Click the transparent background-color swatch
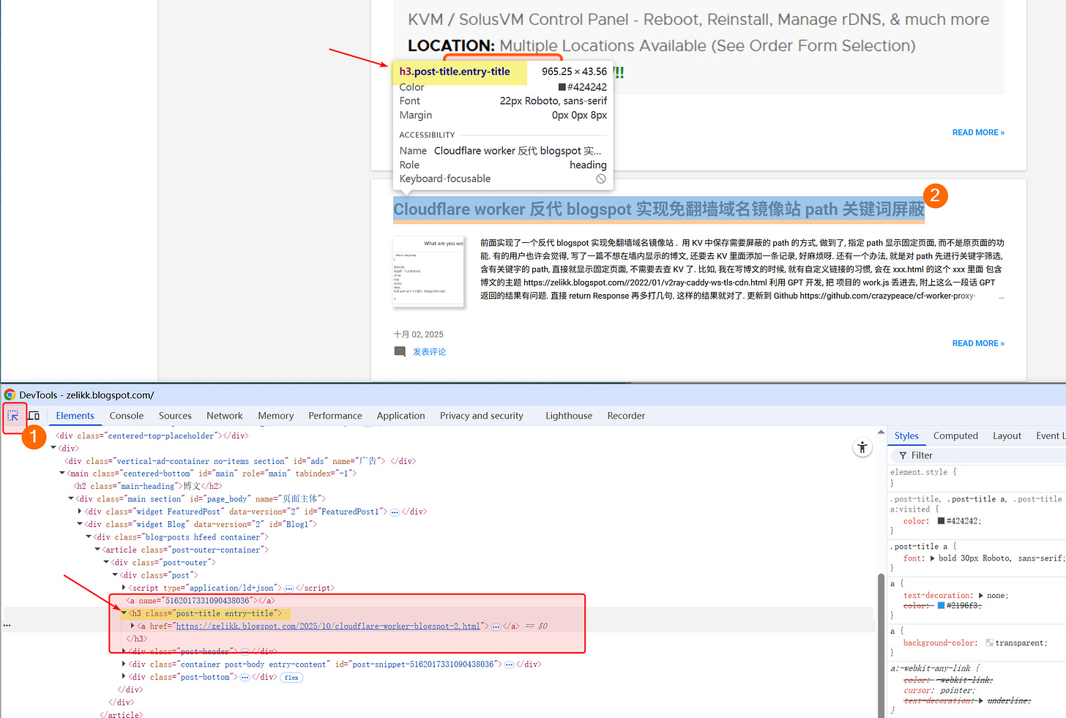 point(990,643)
